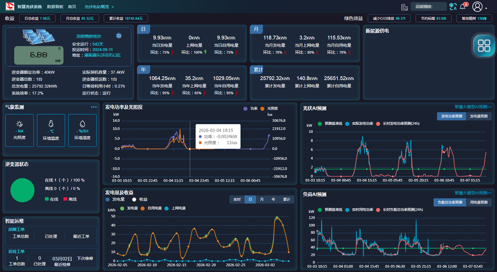The height and width of the screenshot is (272, 497).
Task: Click the 光照度 sun icon card
Action: click(19, 130)
